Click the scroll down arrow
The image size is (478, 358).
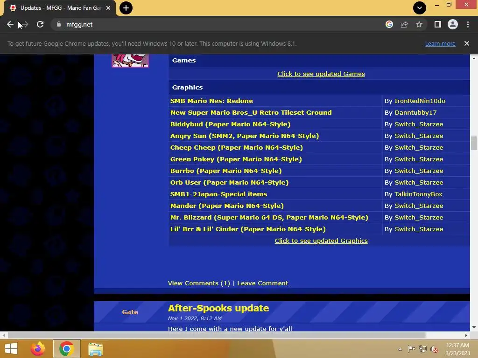point(474,327)
